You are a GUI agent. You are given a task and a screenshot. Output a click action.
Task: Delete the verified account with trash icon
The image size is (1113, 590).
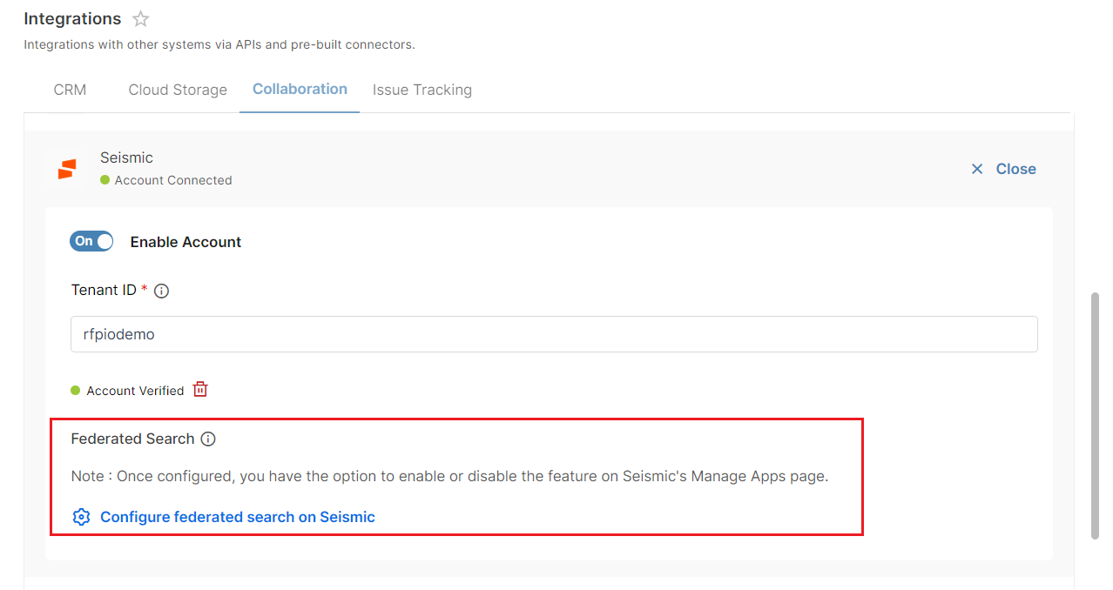(200, 389)
